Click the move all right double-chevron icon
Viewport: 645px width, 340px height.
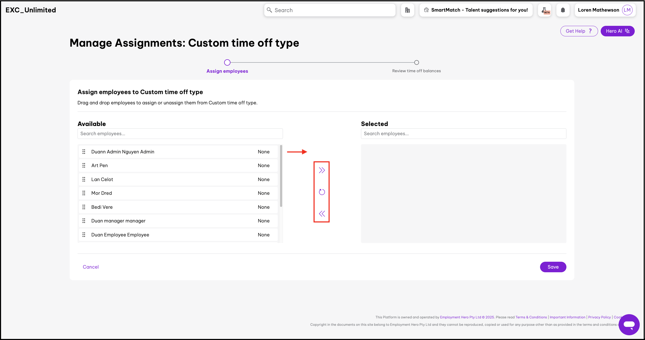click(322, 170)
